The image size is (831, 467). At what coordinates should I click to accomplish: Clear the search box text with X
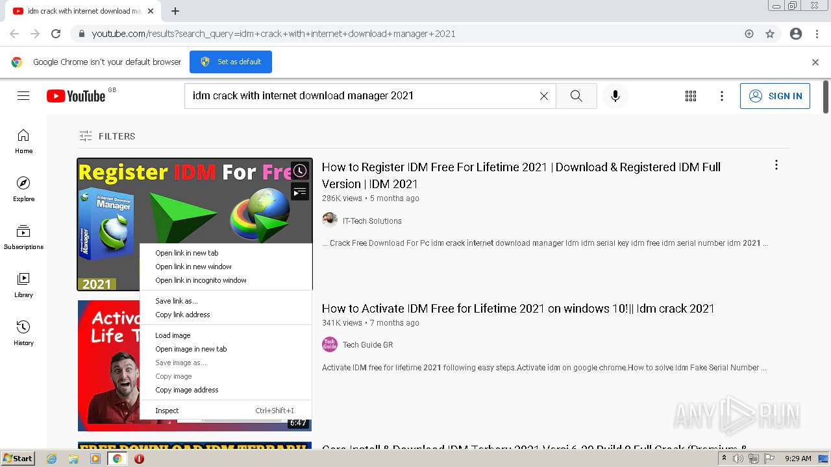(544, 96)
